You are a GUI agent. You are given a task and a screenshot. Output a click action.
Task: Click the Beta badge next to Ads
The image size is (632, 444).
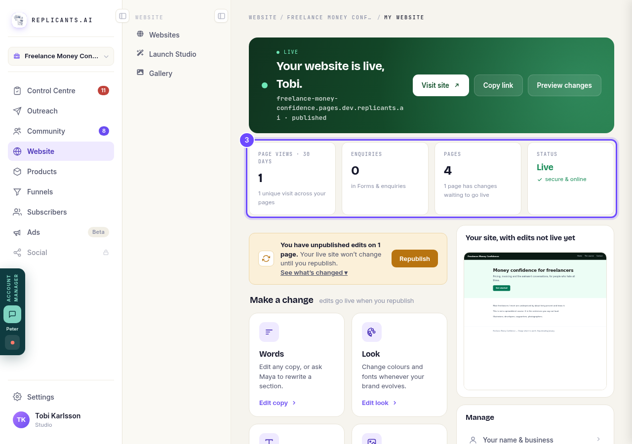[x=98, y=232]
